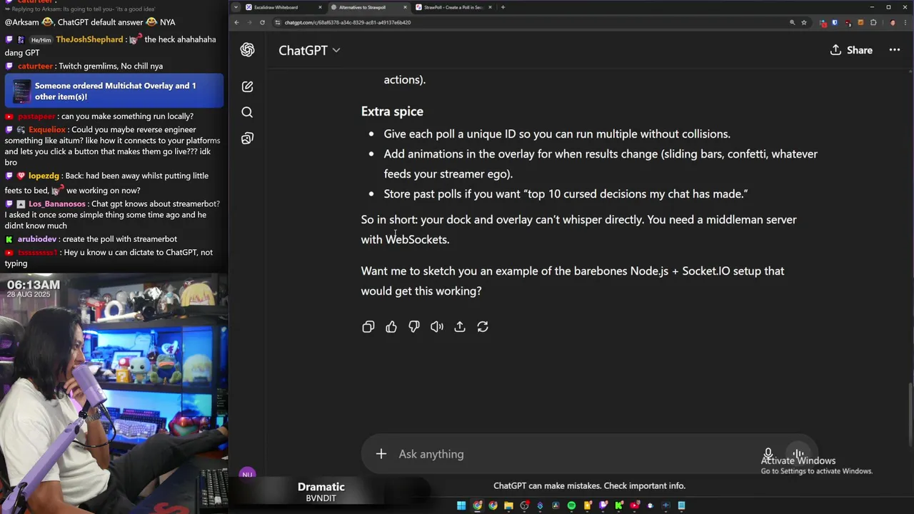Start a new chat with the pencil icon
Screen dimensions: 914x514
point(247,86)
